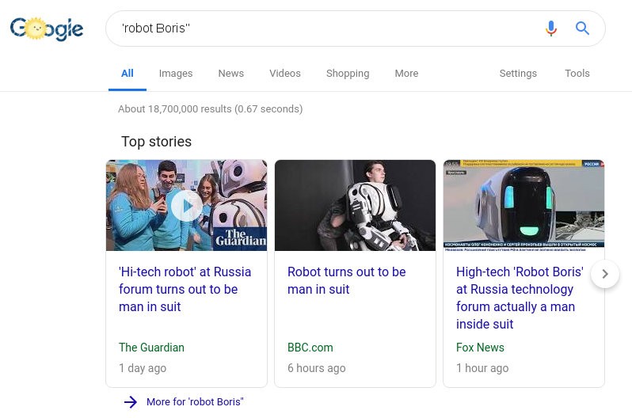This screenshot has width=632, height=418.
Task: Expand the More search categories menu
Action: (407, 74)
